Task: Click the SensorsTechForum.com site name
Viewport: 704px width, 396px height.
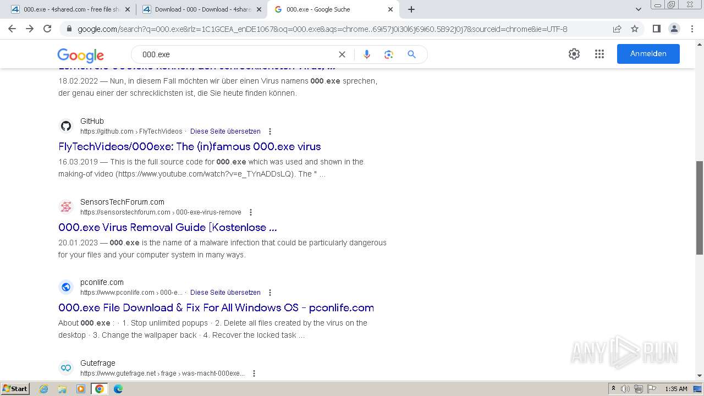Action: pos(122,202)
